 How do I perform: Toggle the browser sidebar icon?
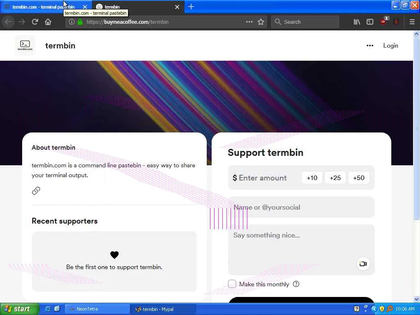point(370,22)
